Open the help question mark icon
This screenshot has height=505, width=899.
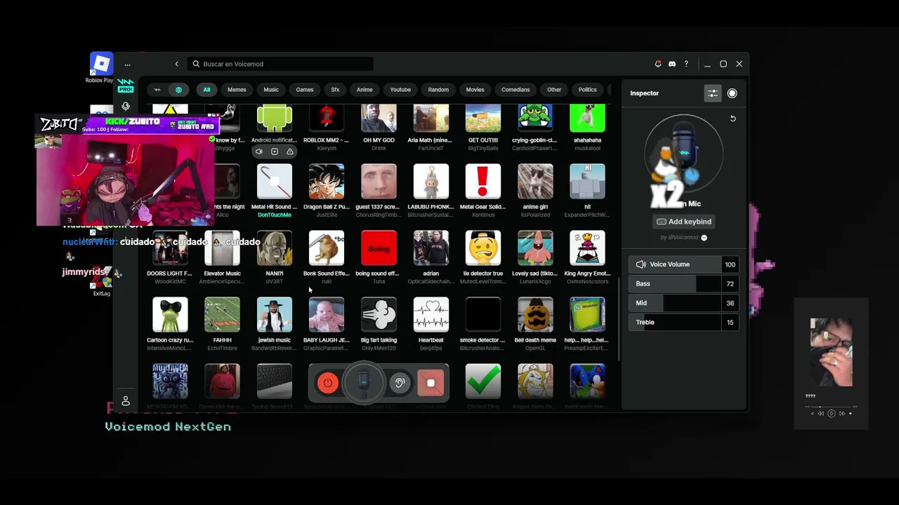click(686, 64)
